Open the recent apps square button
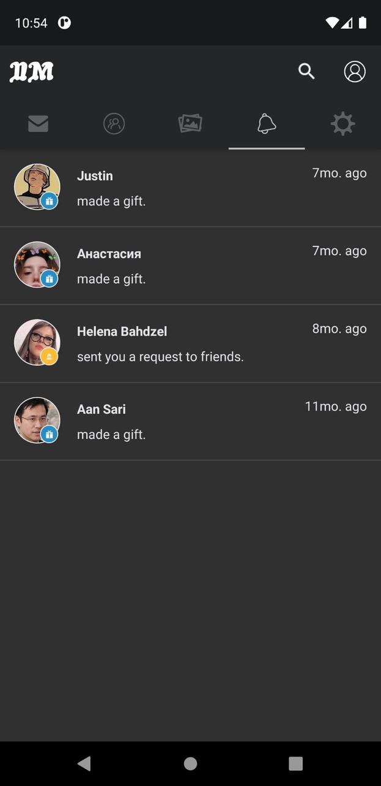 tap(295, 764)
